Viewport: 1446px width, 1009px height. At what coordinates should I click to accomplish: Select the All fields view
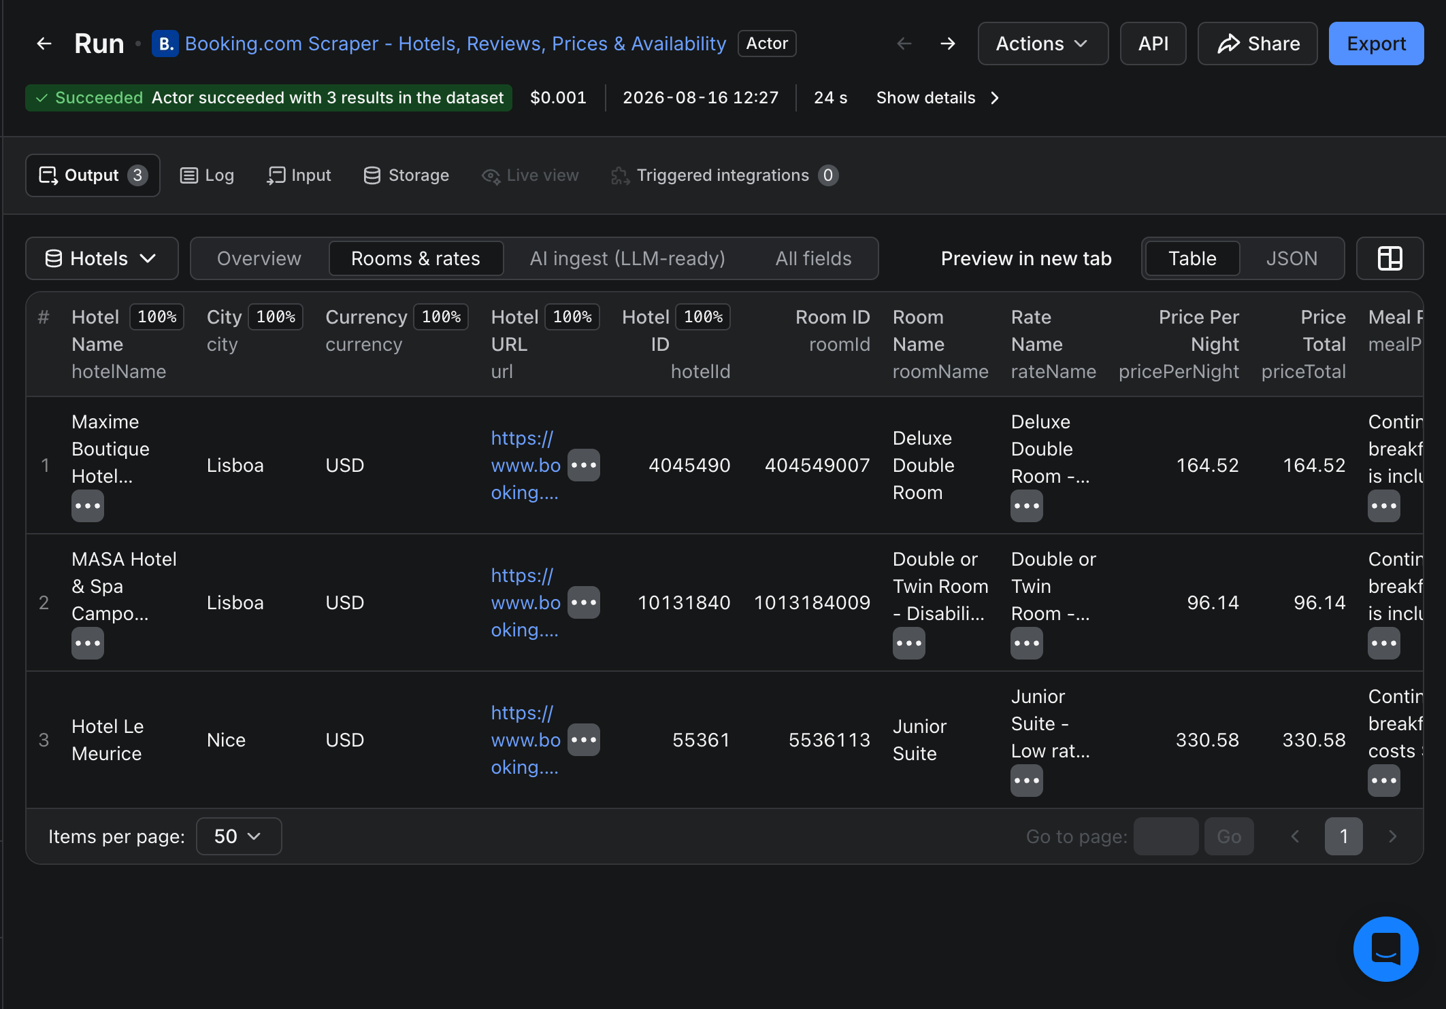[x=814, y=258]
